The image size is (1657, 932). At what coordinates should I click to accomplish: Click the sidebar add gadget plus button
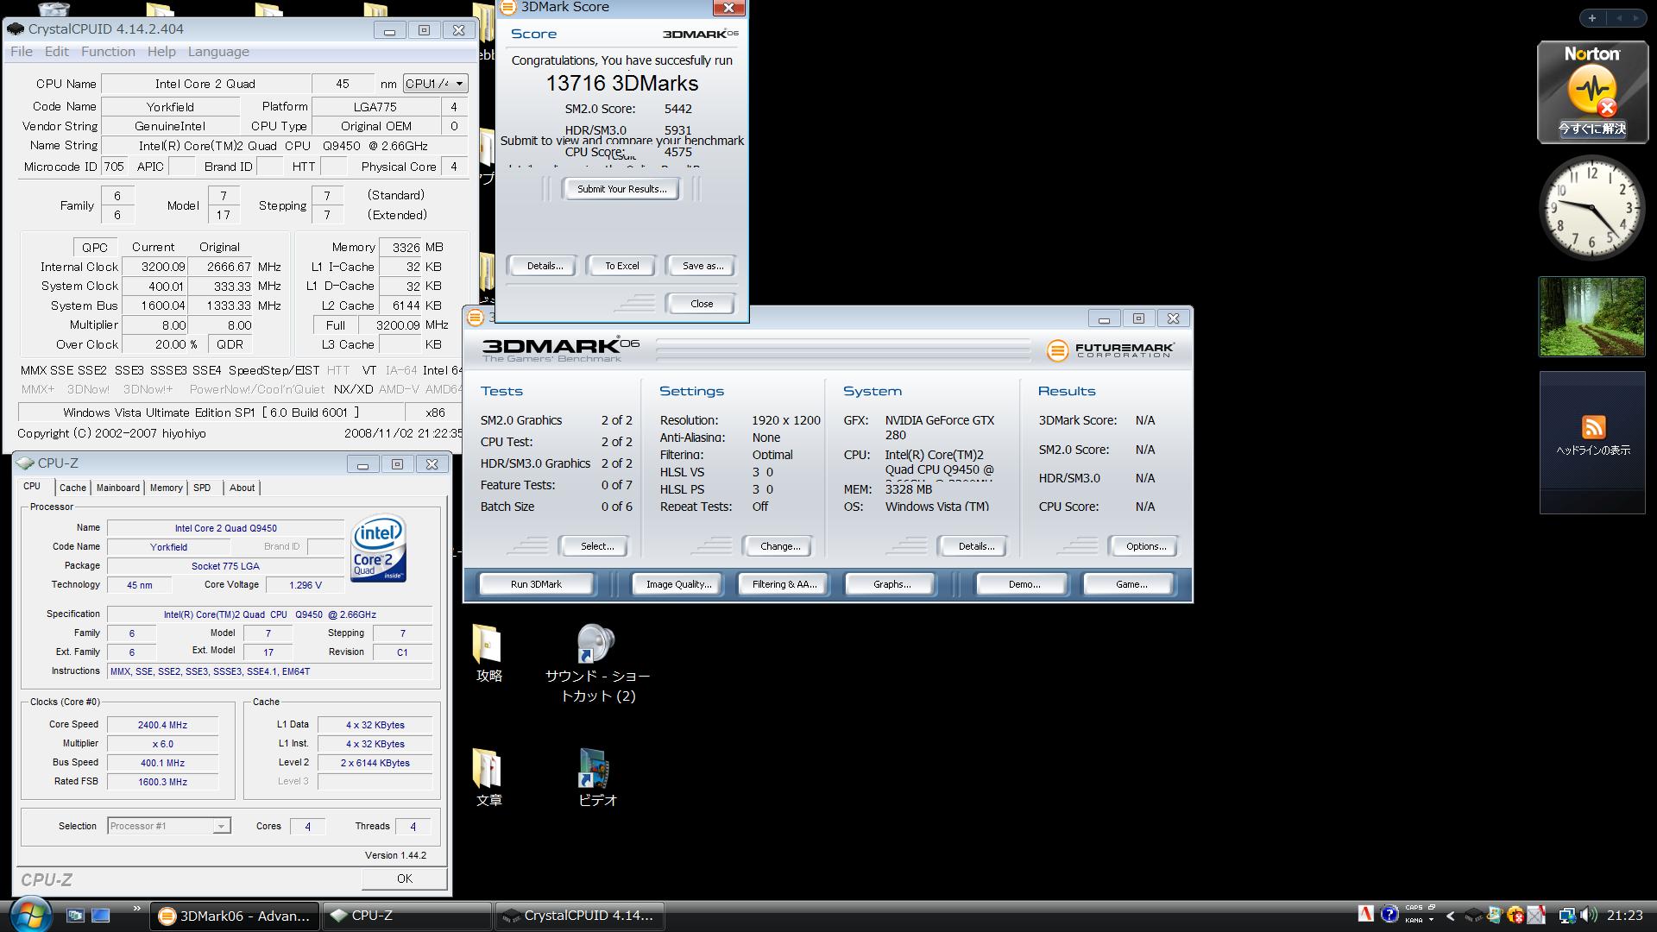1591,18
